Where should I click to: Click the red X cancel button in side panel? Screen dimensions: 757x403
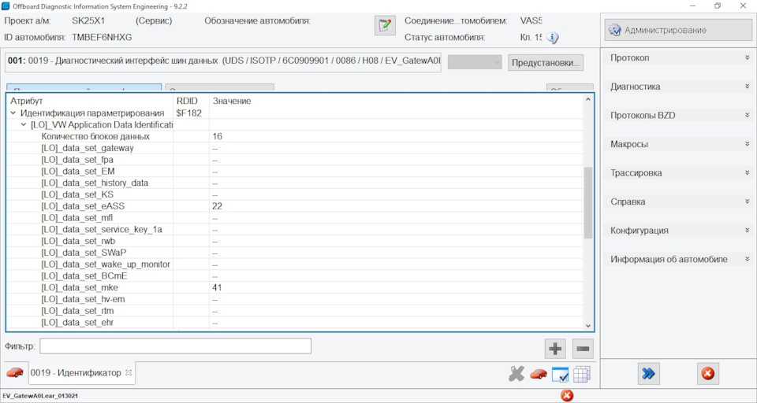(708, 374)
